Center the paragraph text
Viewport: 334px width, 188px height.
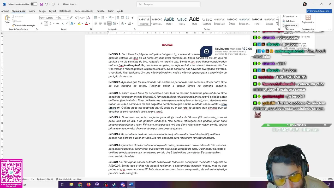[100, 23]
